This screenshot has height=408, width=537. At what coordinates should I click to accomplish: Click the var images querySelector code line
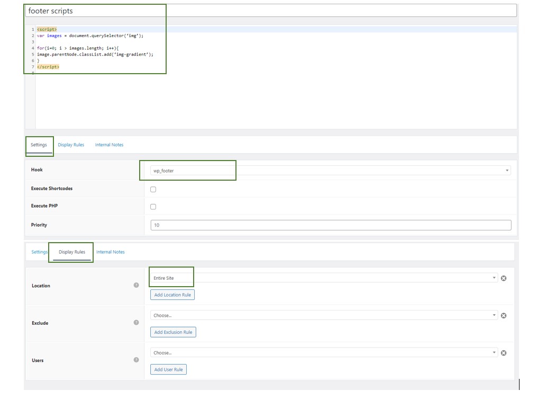tap(90, 36)
